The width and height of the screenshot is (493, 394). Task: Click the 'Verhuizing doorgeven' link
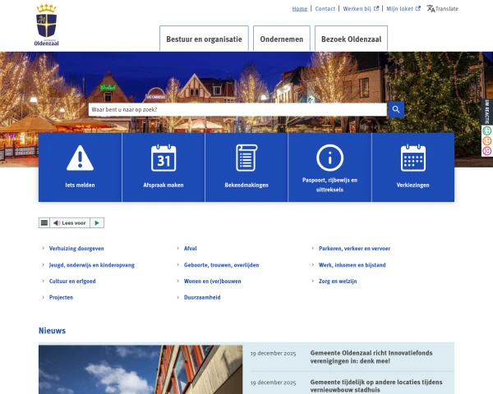coord(76,248)
